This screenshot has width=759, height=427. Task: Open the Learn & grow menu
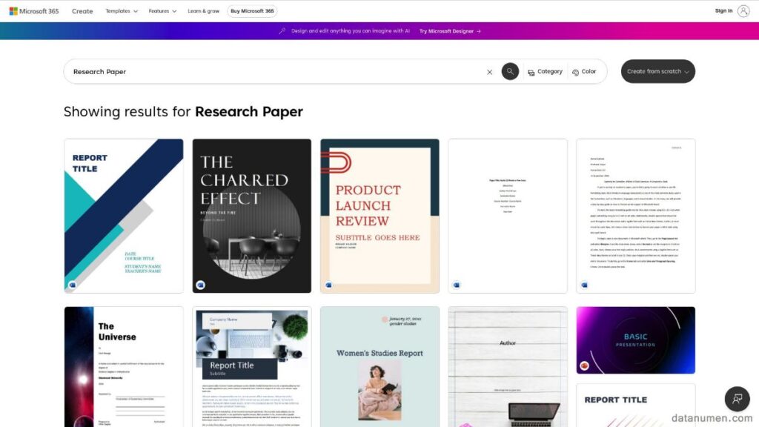203,10
